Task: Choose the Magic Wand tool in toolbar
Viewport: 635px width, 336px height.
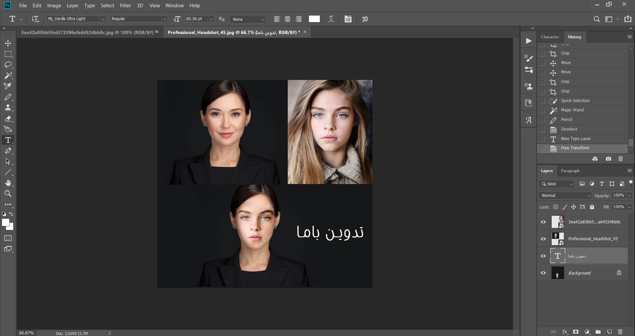Action: [x=8, y=75]
